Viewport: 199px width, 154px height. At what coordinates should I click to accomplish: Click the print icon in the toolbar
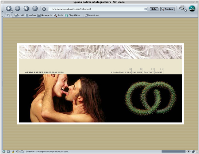tap(181, 8)
